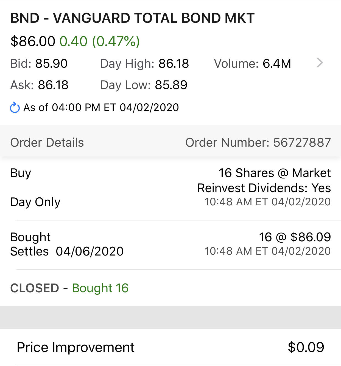The image size is (341, 366).
Task: Open quote details via right chevron
Action: 320,63
